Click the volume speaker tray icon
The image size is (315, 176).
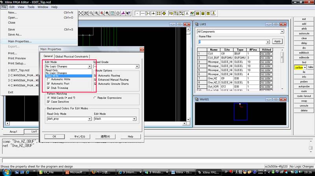300,172
